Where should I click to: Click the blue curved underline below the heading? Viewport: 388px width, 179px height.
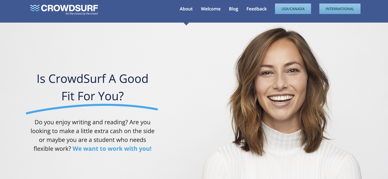pyautogui.click(x=92, y=108)
